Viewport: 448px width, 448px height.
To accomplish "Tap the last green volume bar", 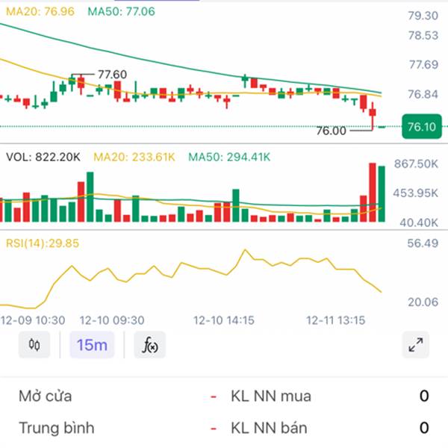I will 382,193.
